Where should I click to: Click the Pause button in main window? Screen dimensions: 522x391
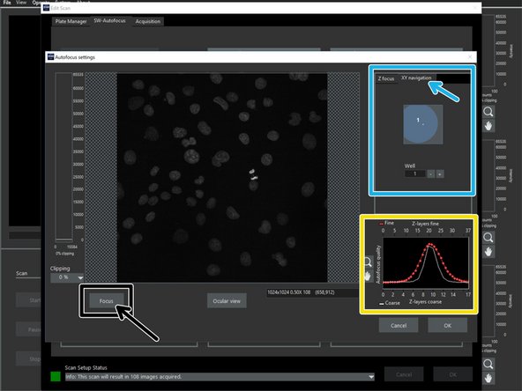tap(28, 329)
